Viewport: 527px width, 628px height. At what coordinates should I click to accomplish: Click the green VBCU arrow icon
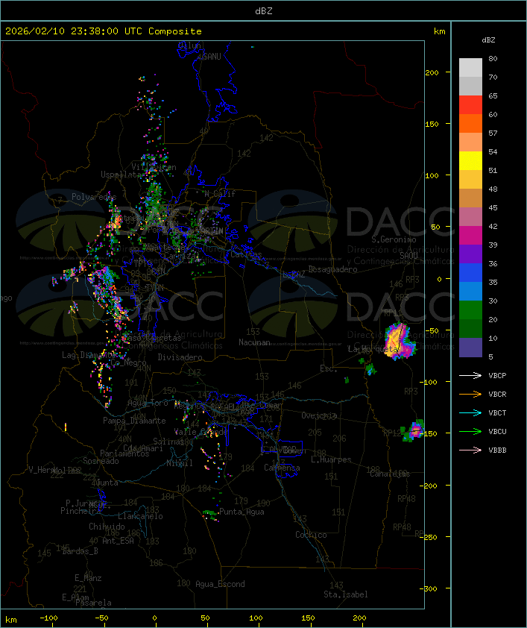coord(470,431)
